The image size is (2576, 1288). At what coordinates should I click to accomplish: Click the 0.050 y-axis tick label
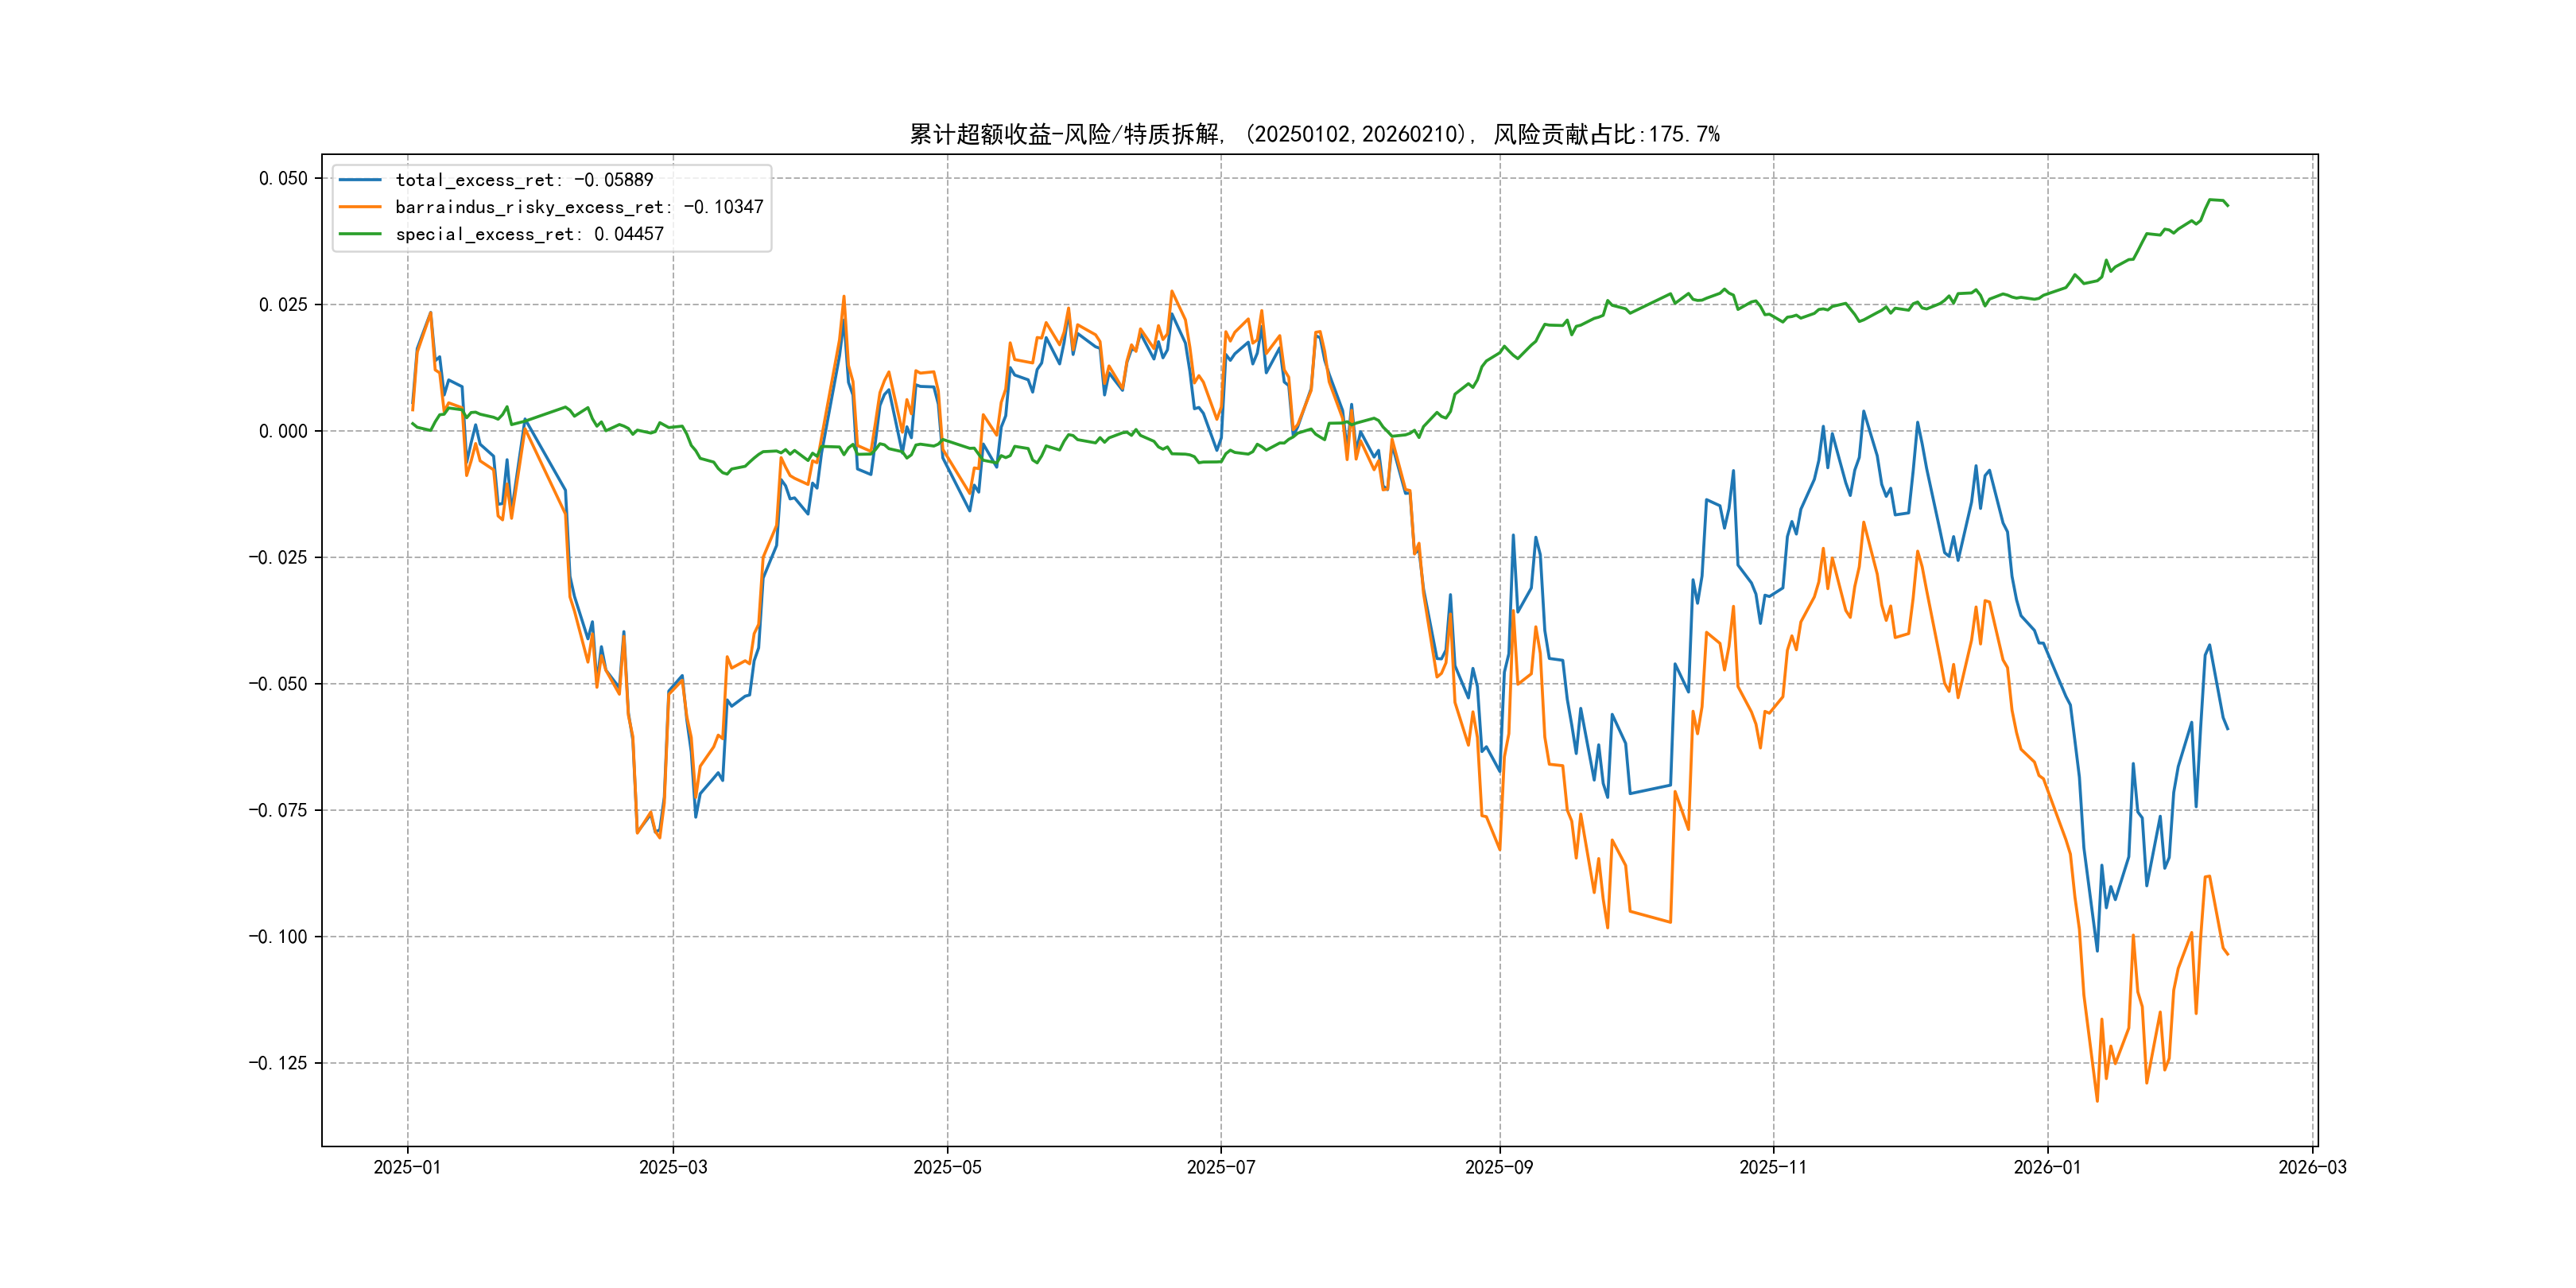point(283,178)
